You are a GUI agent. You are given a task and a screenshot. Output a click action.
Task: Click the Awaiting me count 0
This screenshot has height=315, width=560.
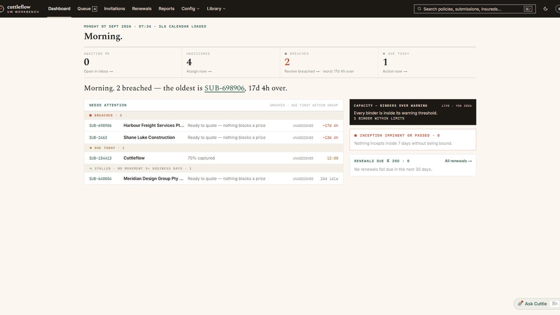tap(87, 62)
